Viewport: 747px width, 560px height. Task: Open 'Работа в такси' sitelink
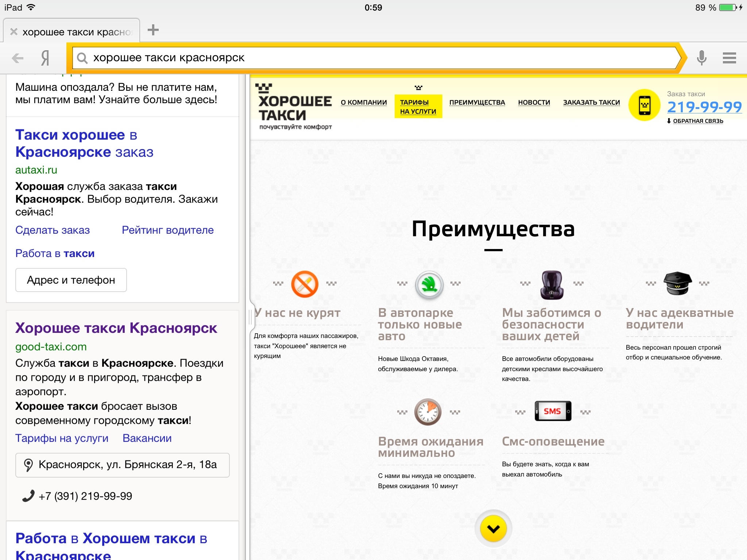55,253
